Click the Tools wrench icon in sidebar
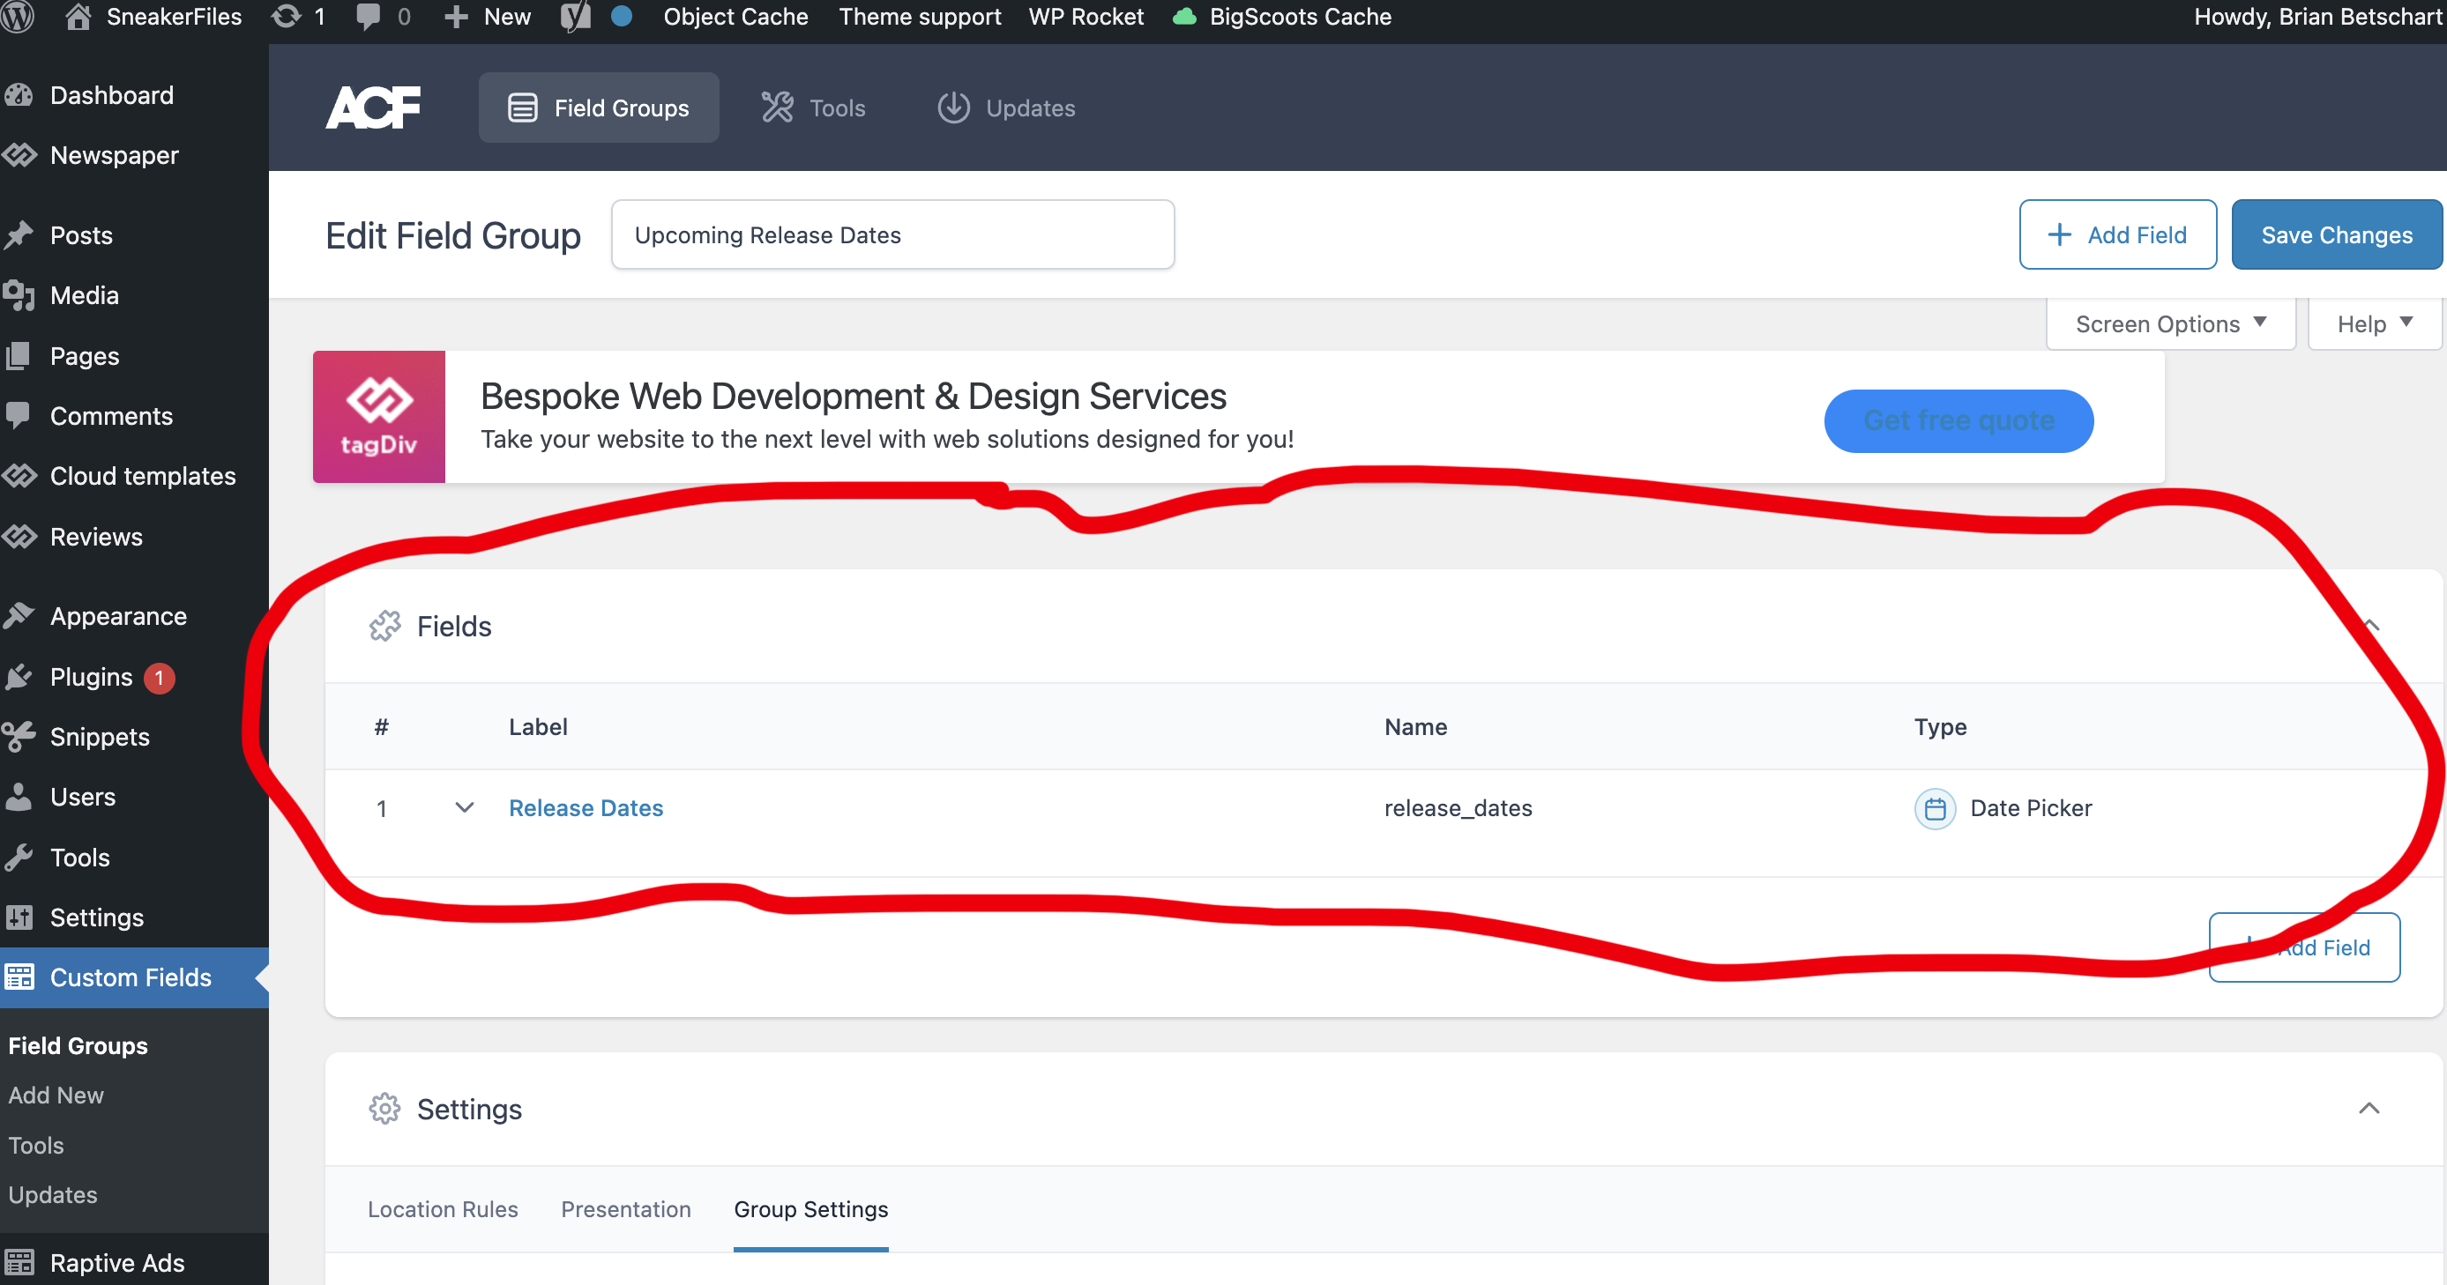 pyautogui.click(x=19, y=858)
